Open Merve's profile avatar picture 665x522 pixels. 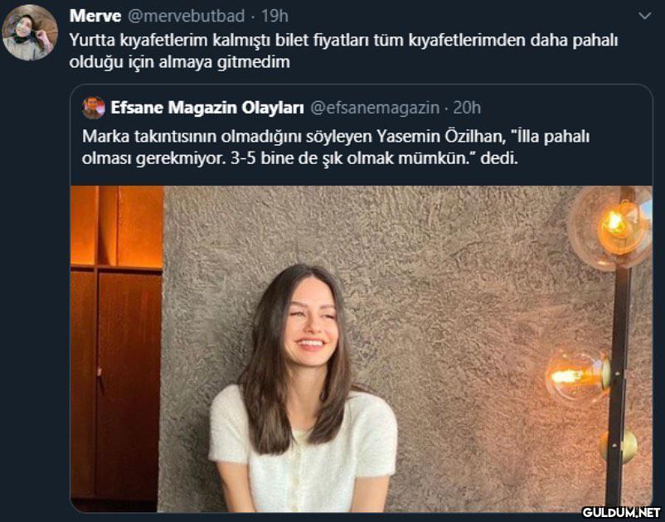point(30,32)
